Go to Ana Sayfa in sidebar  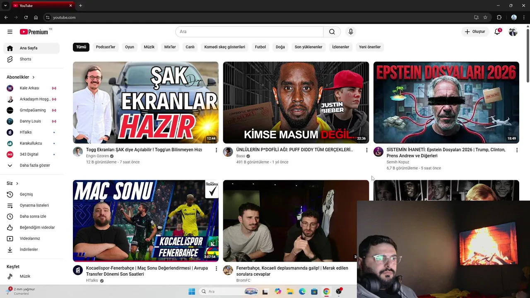[31, 48]
